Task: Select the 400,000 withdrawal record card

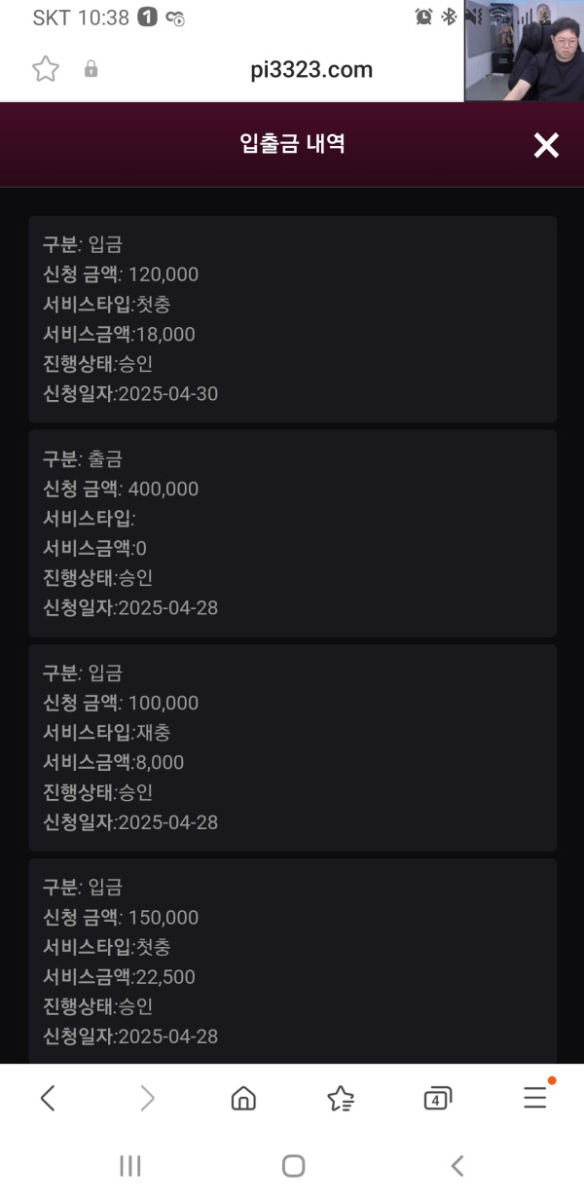Action: point(292,533)
